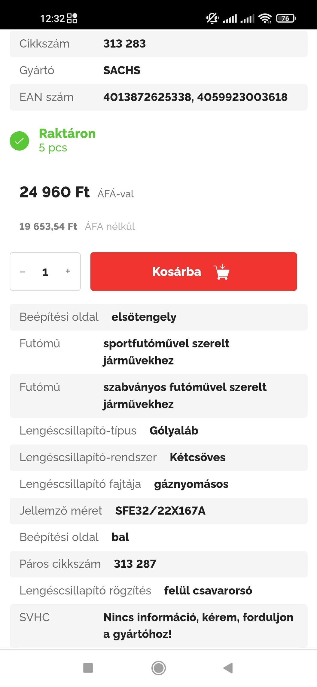
Task: Open recent apps with the square icon
Action: point(88,668)
